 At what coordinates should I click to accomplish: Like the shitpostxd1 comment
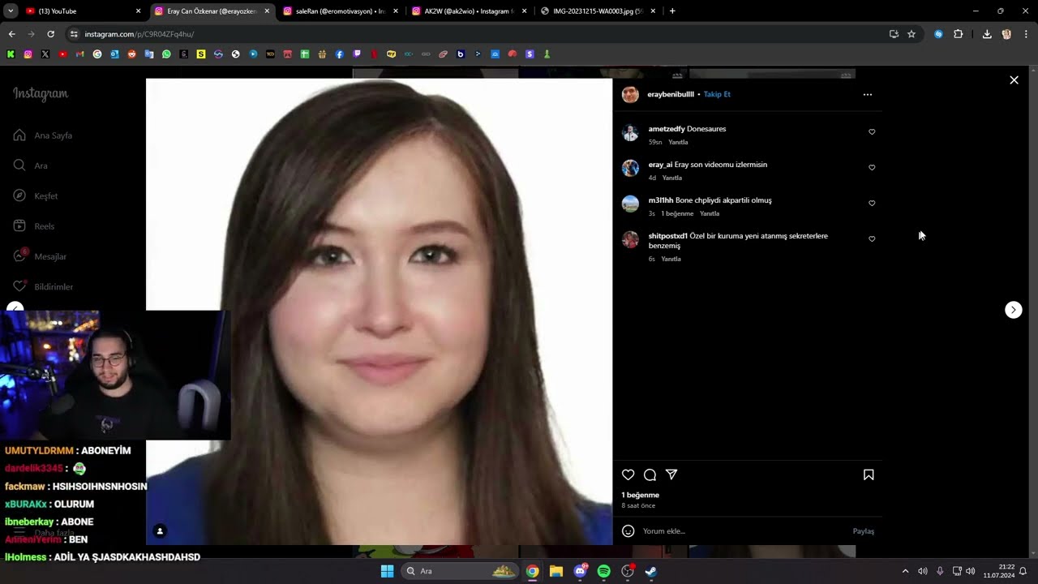pyautogui.click(x=872, y=238)
